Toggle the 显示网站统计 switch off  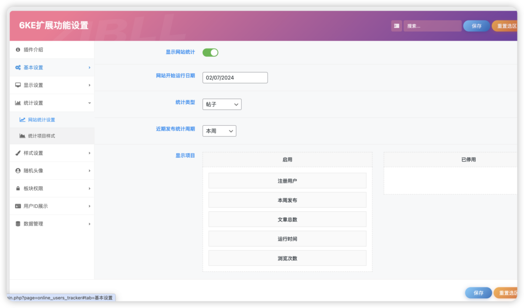pyautogui.click(x=210, y=52)
